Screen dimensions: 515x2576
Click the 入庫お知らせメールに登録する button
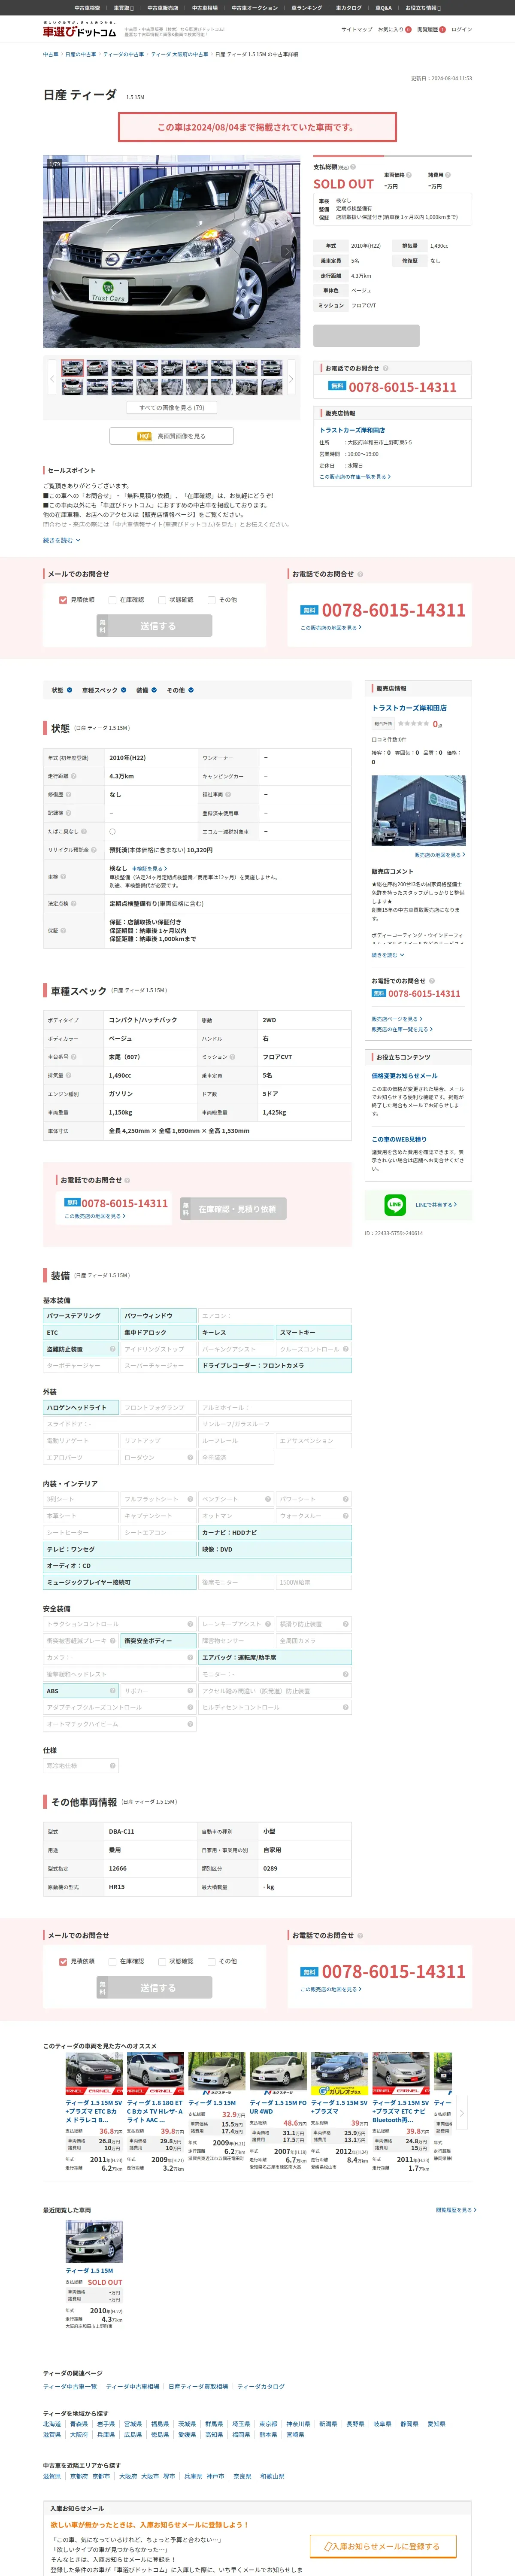[382, 2546]
